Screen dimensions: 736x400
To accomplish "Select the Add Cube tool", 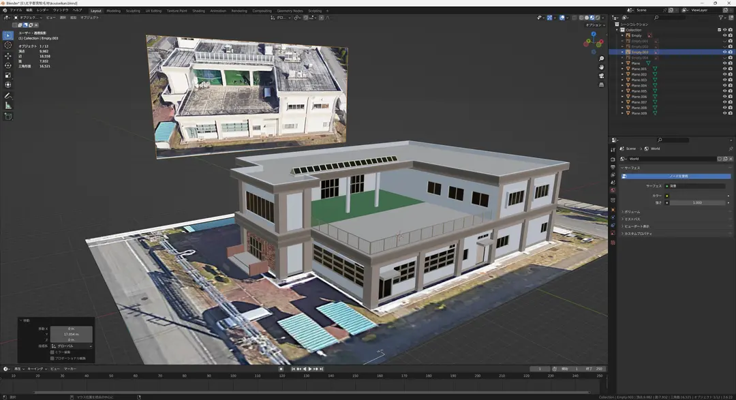I will 8,117.
